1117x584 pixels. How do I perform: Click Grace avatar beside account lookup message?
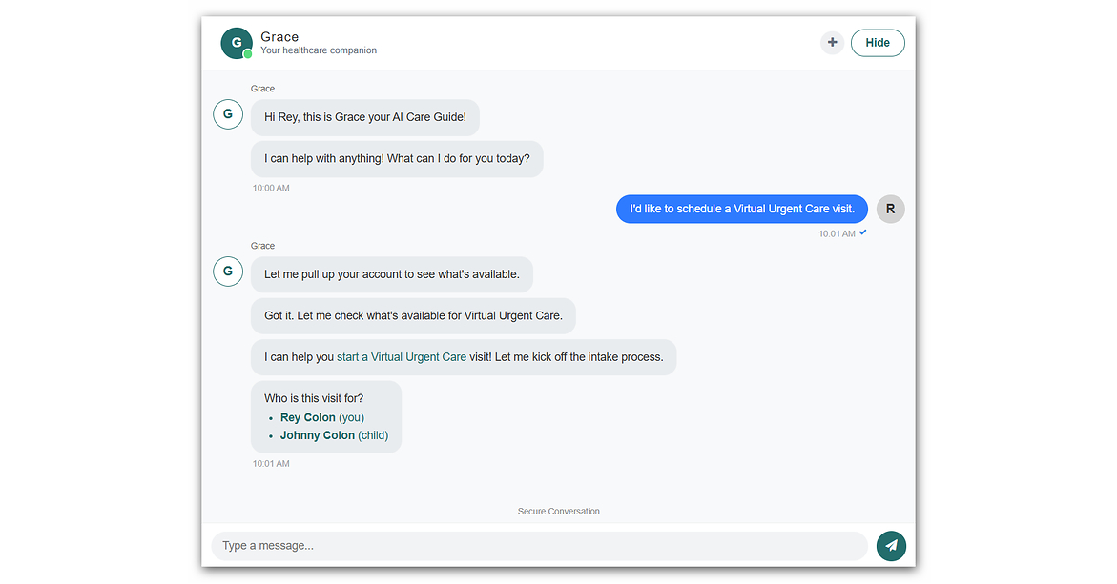[228, 271]
